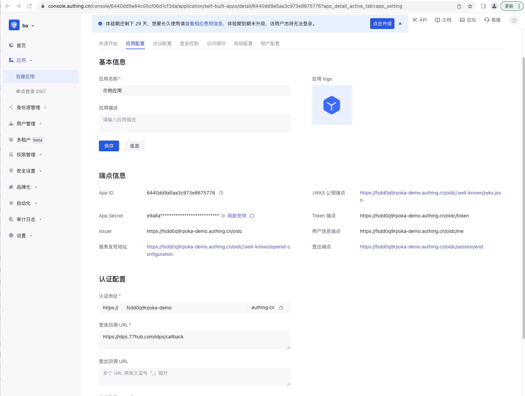Reveal the App Secret with eye icon
The width and height of the screenshot is (525, 396).
tap(223, 216)
